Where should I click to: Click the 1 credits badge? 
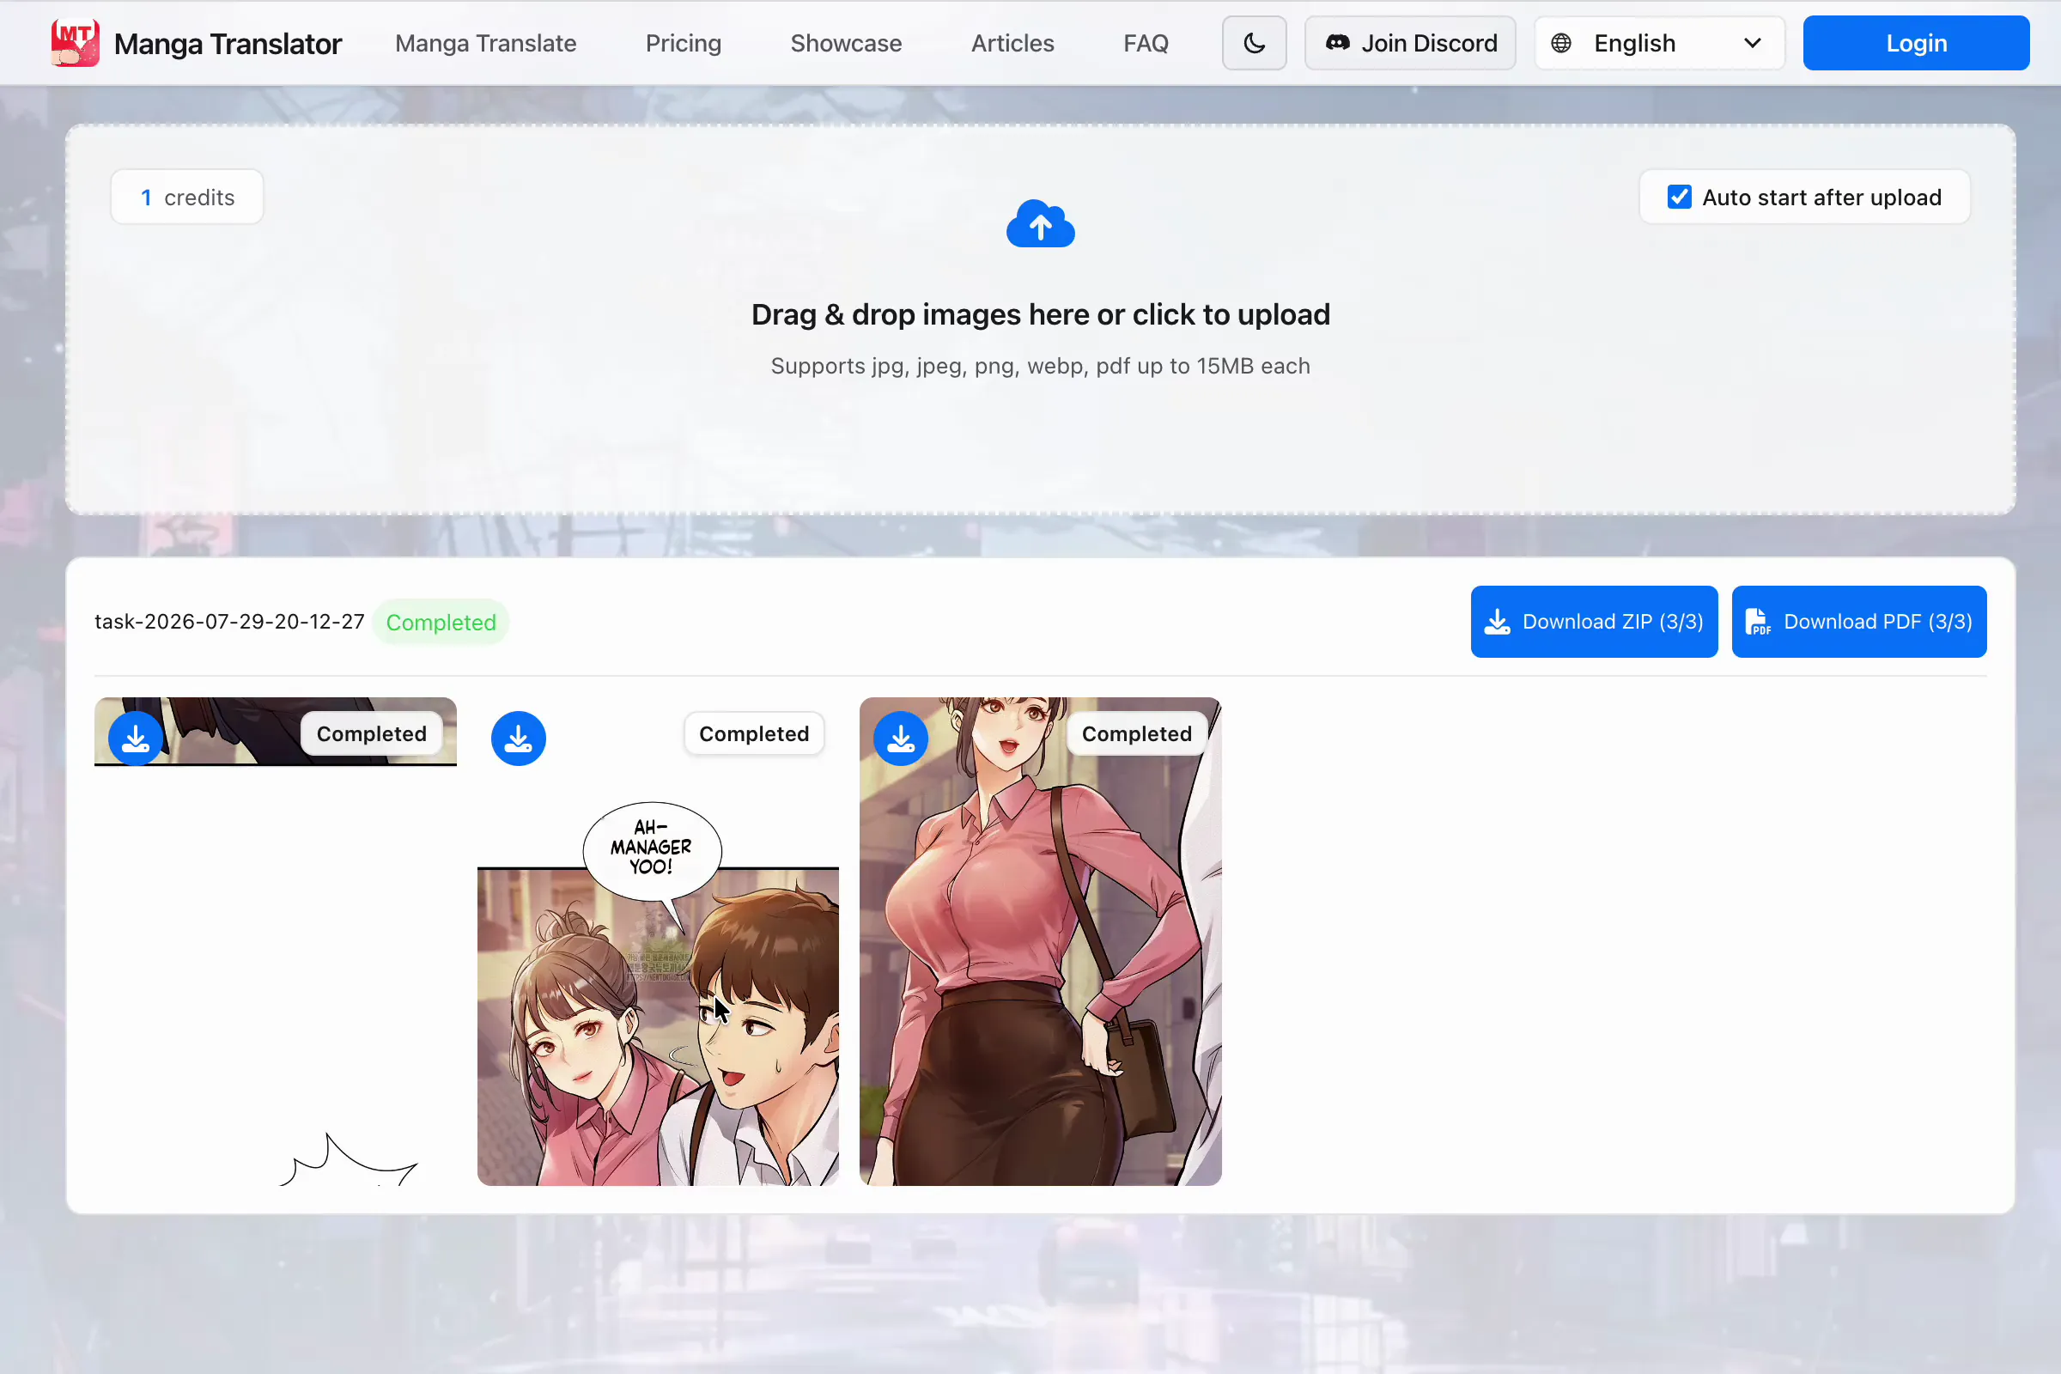point(186,198)
